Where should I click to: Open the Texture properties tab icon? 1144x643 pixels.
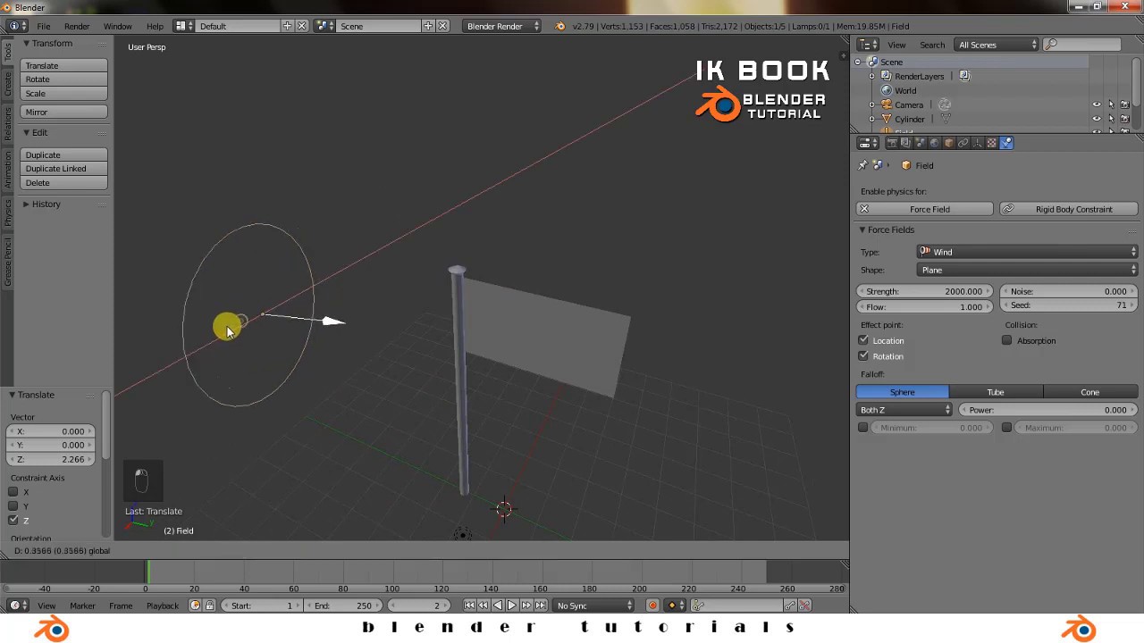(991, 143)
